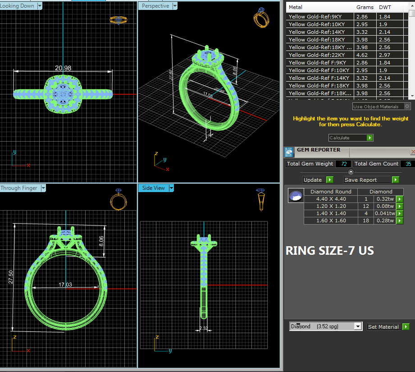Click the Gem Reporter collapse slider handle

point(351,172)
